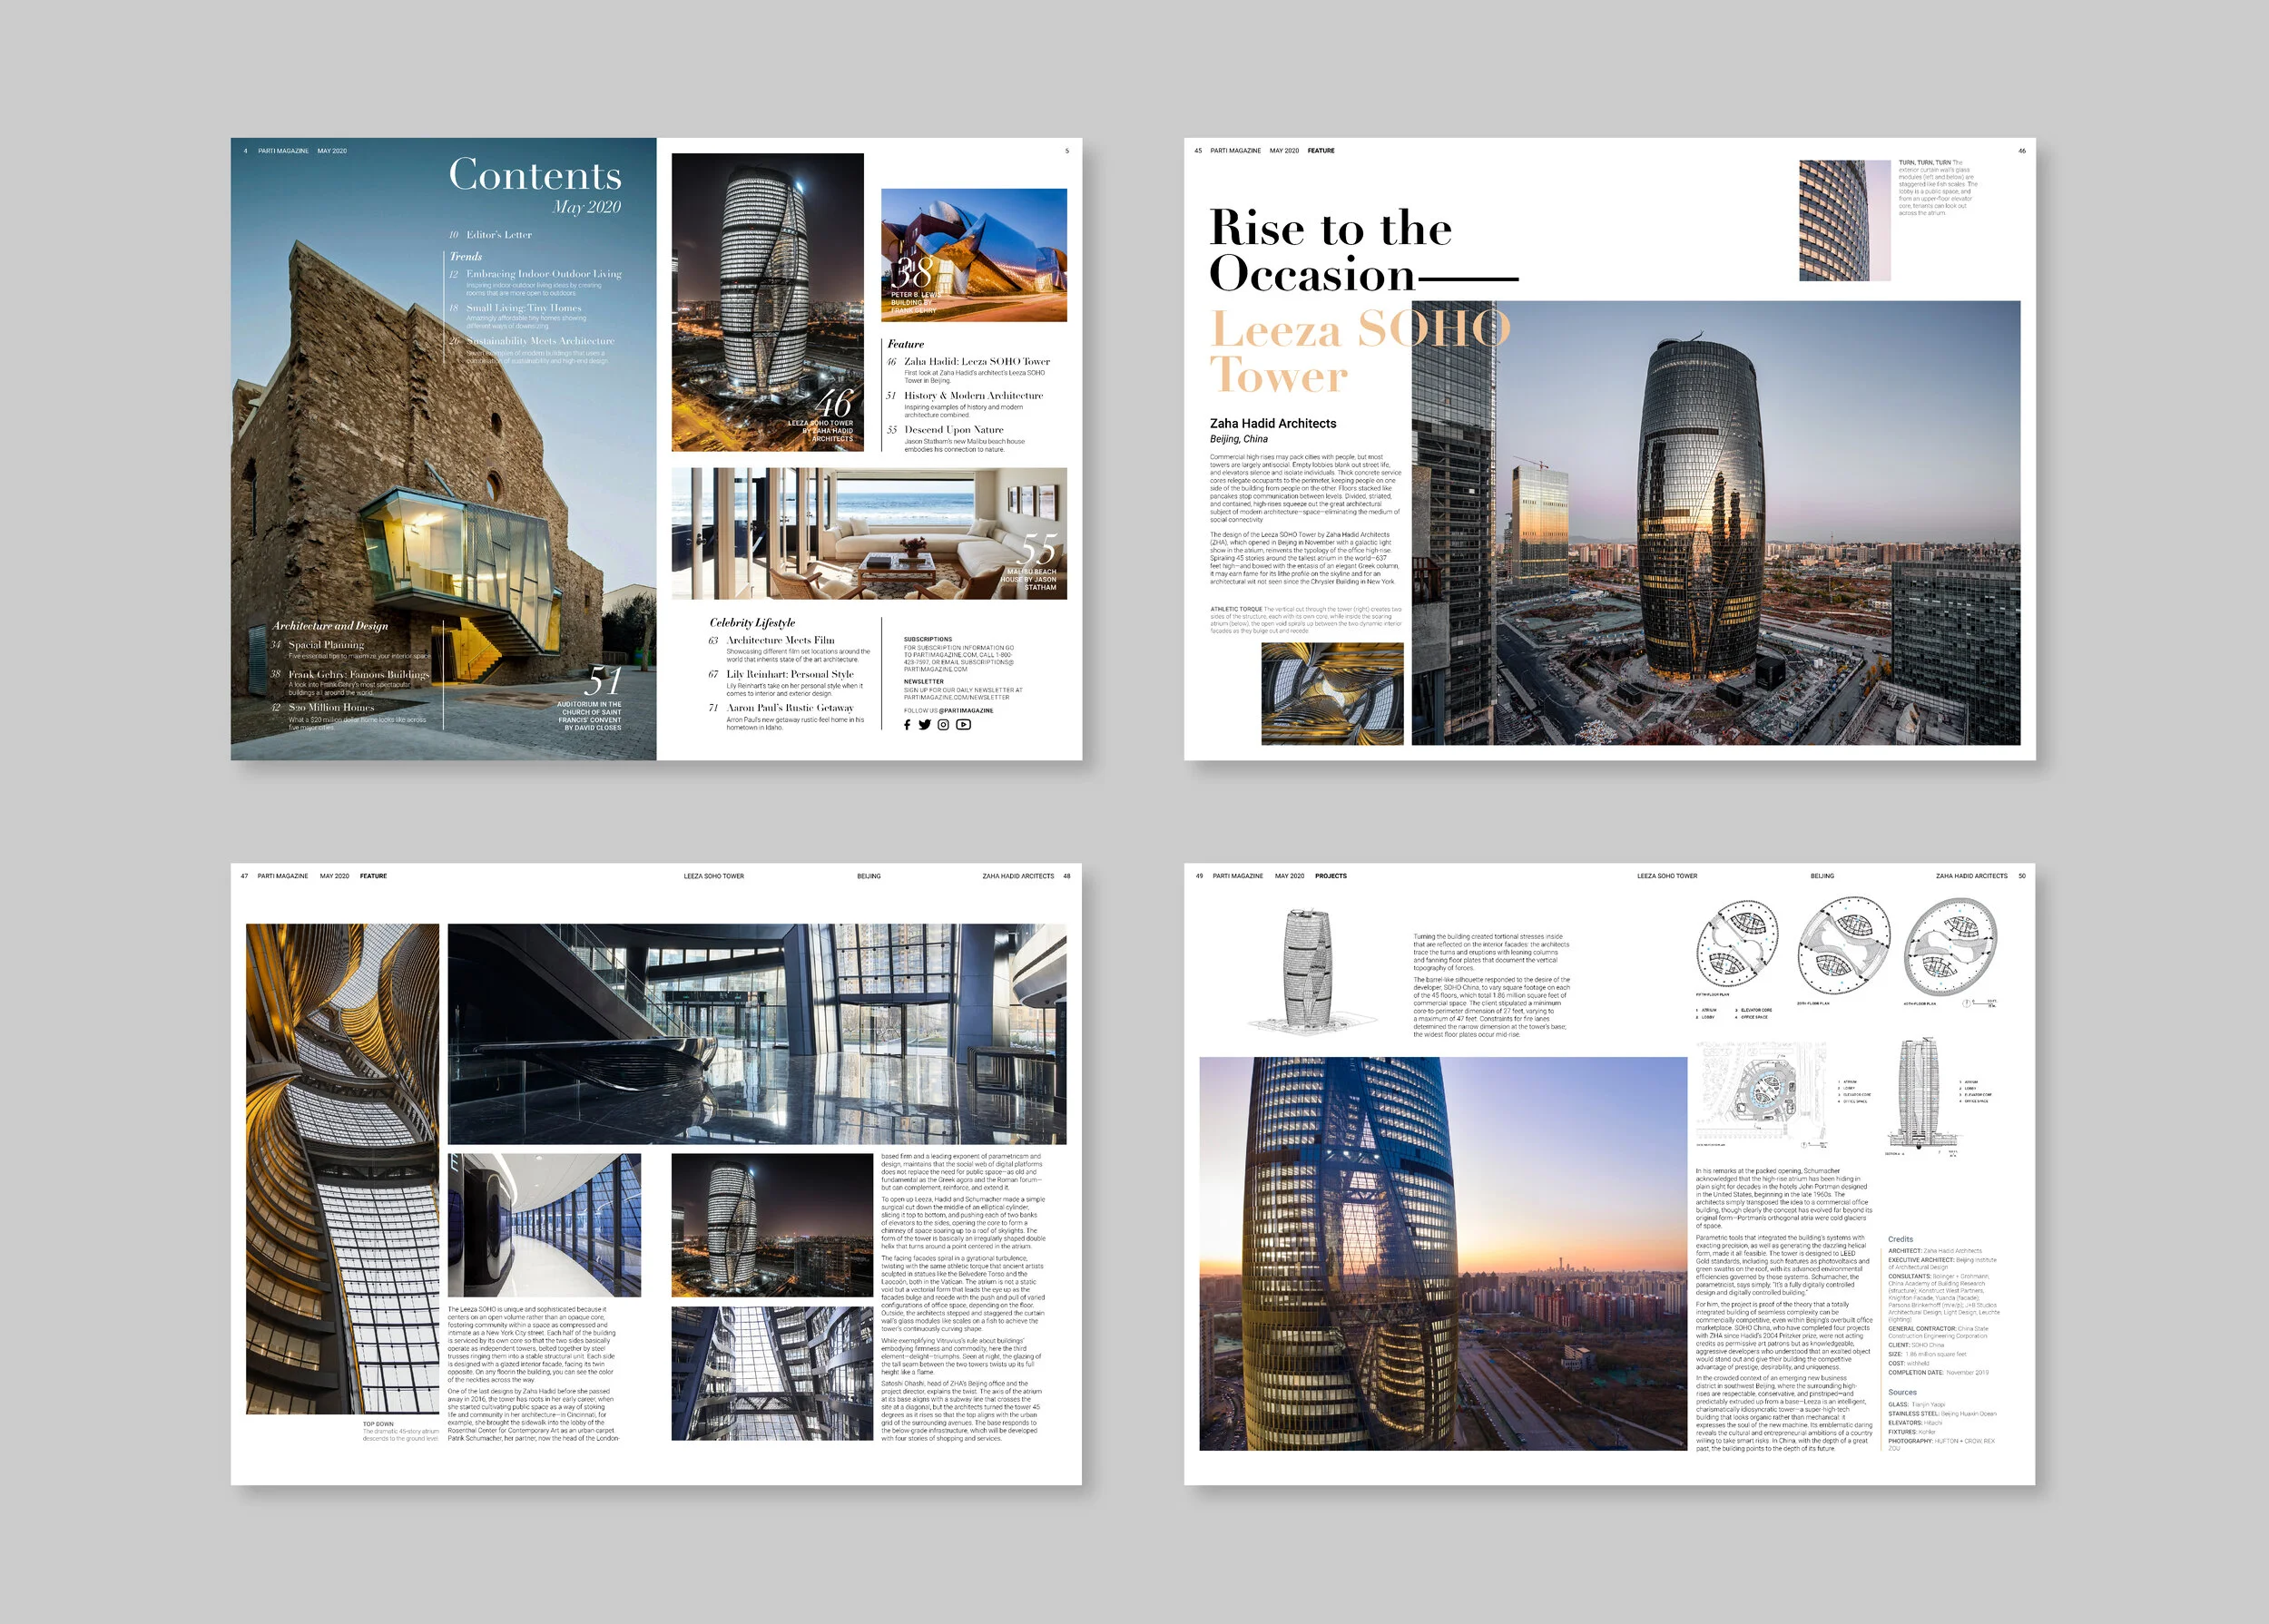Select the small atrium photo under 'Athletic Torque' caption
This screenshot has height=1624, width=2269.
(1332, 693)
